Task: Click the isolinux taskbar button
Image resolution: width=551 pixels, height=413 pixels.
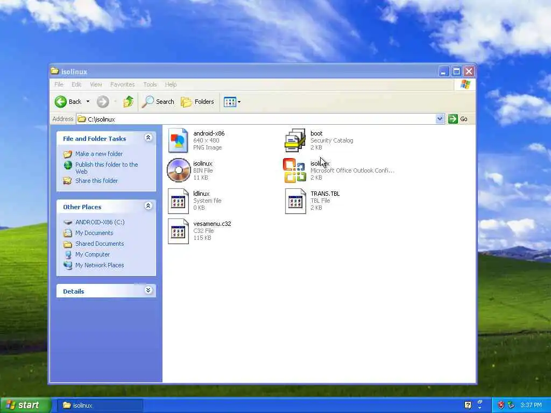Action: click(x=100, y=405)
